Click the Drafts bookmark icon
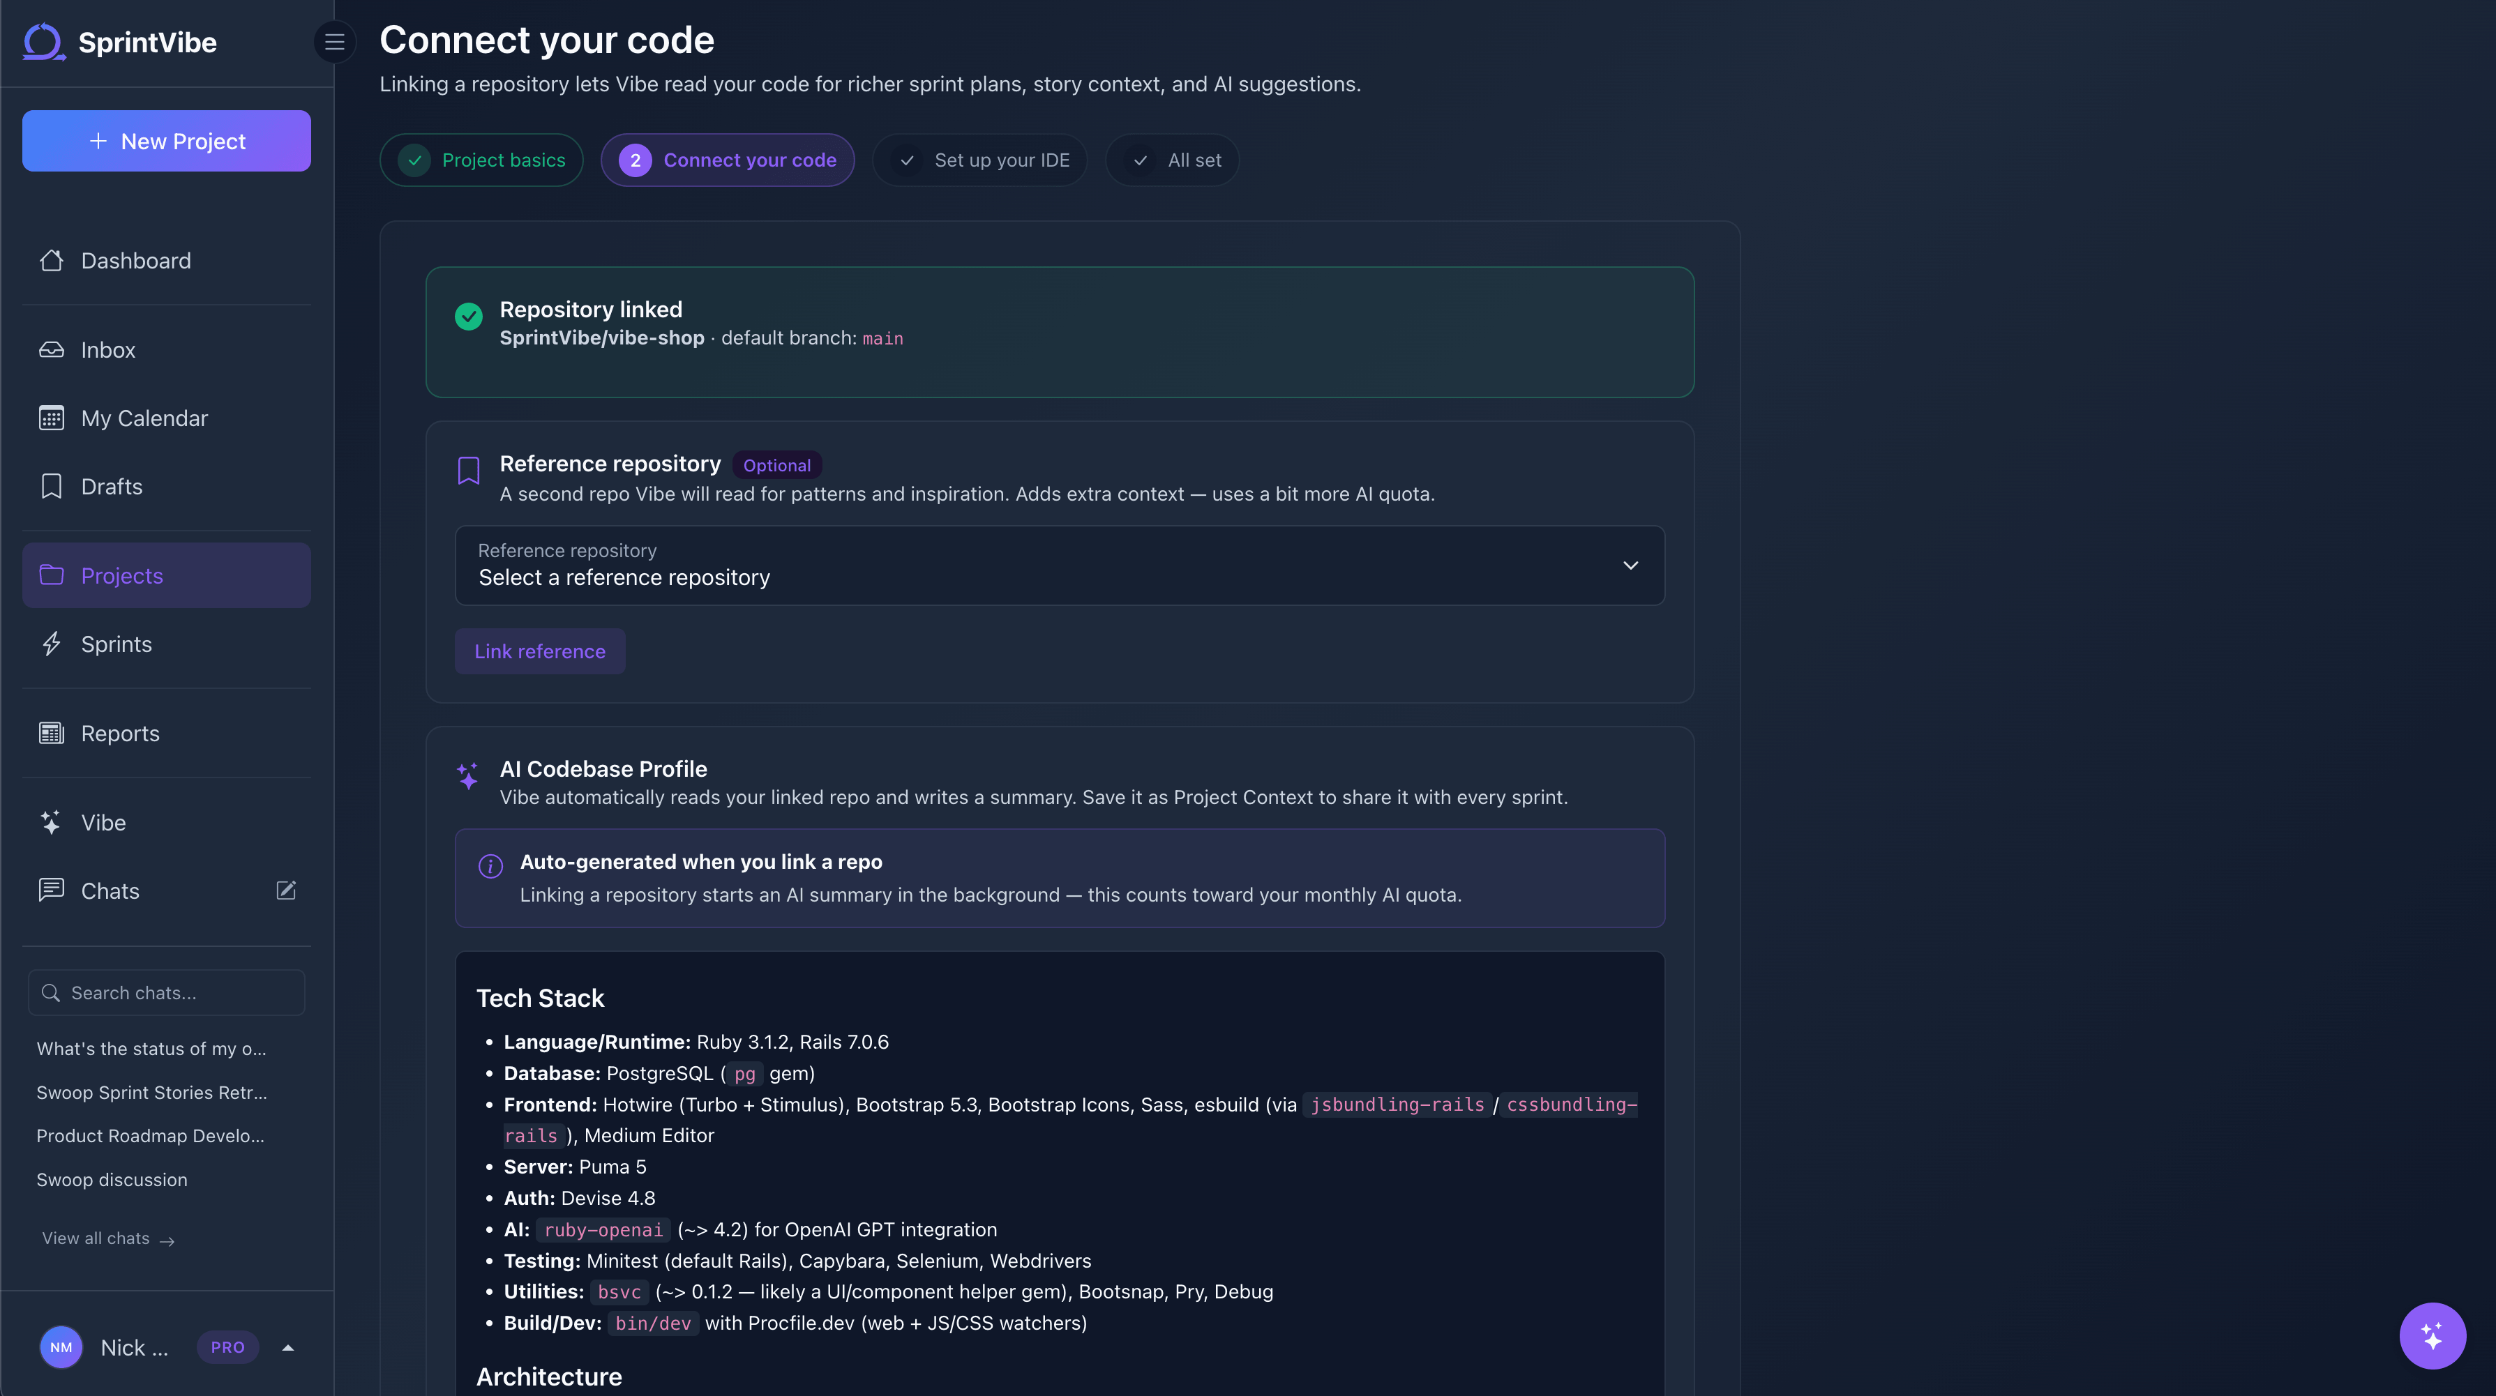 point(52,486)
